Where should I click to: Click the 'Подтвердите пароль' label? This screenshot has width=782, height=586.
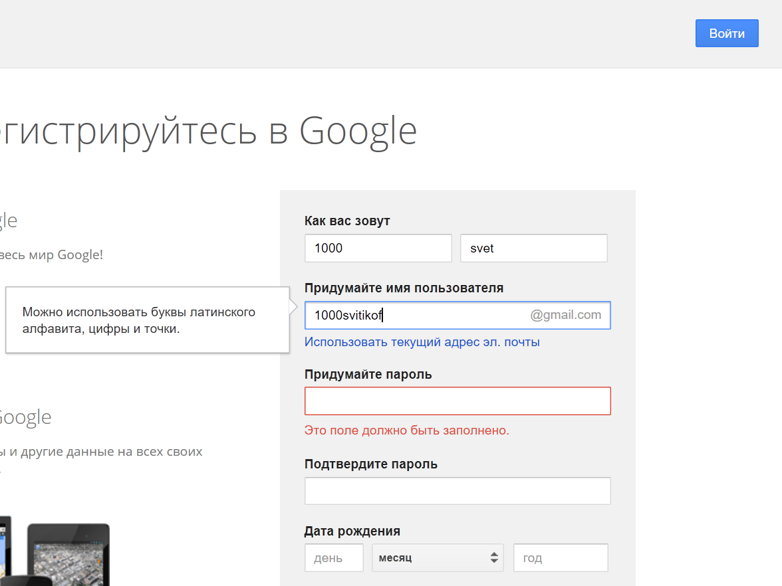click(371, 464)
